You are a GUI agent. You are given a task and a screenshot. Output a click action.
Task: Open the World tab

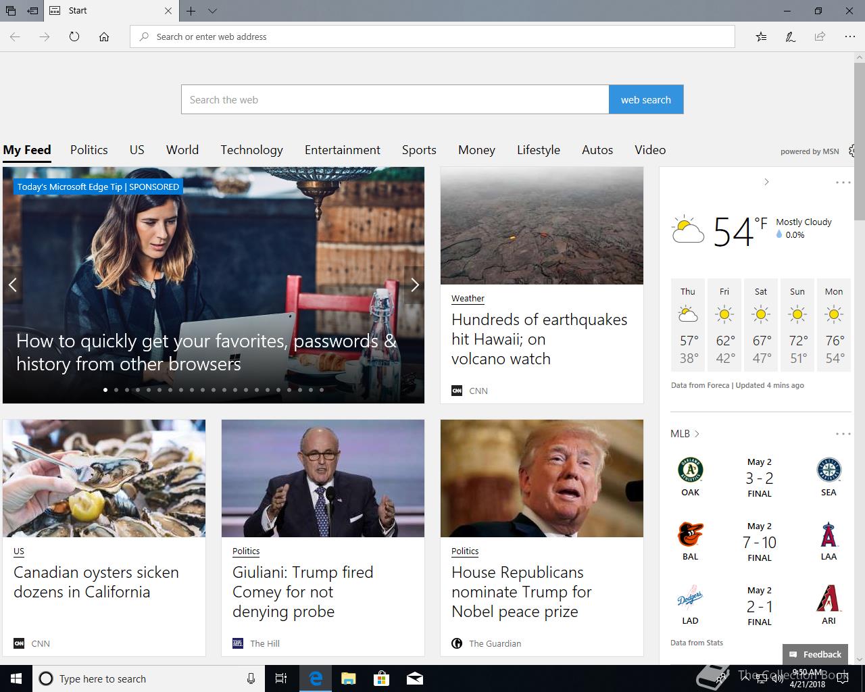(x=182, y=150)
